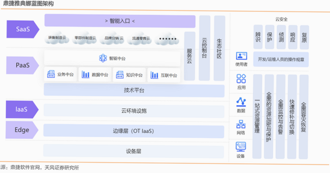Select the PaaS arrow label
Viewport: 330px width, 173px height.
[22, 65]
